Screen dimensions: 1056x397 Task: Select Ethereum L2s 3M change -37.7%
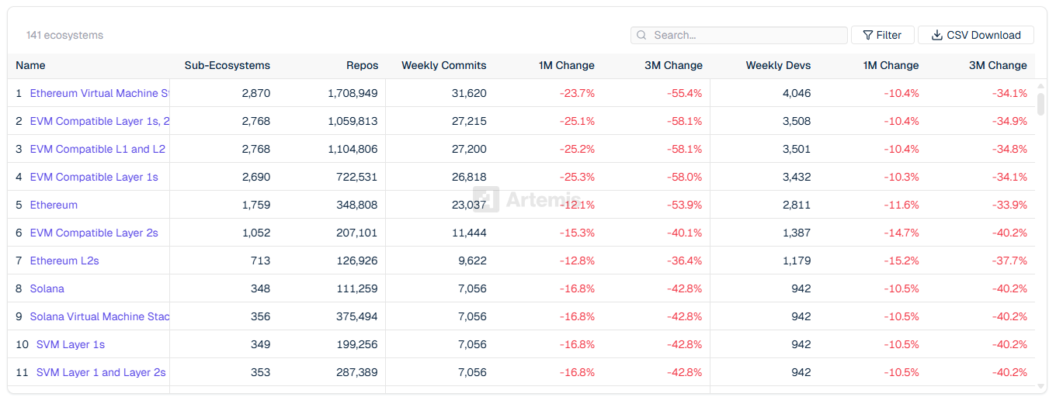click(x=1009, y=261)
